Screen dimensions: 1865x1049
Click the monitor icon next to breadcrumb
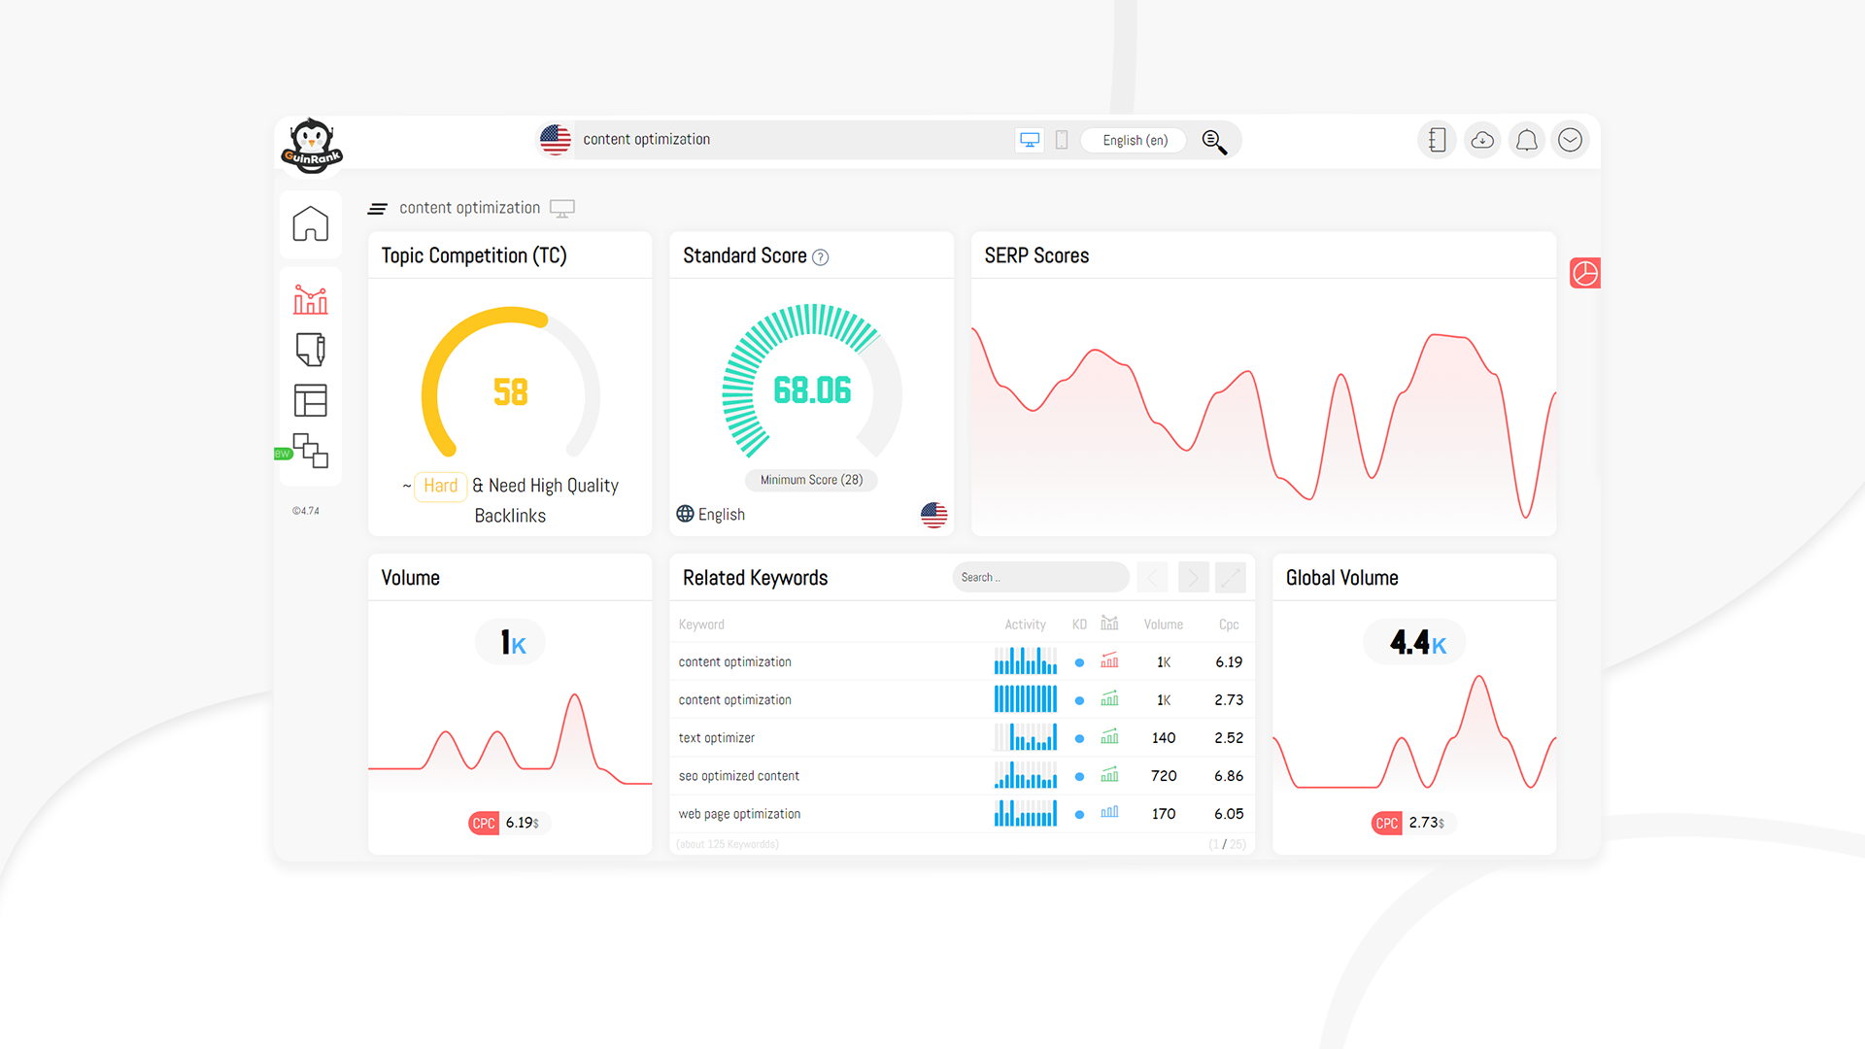(562, 208)
